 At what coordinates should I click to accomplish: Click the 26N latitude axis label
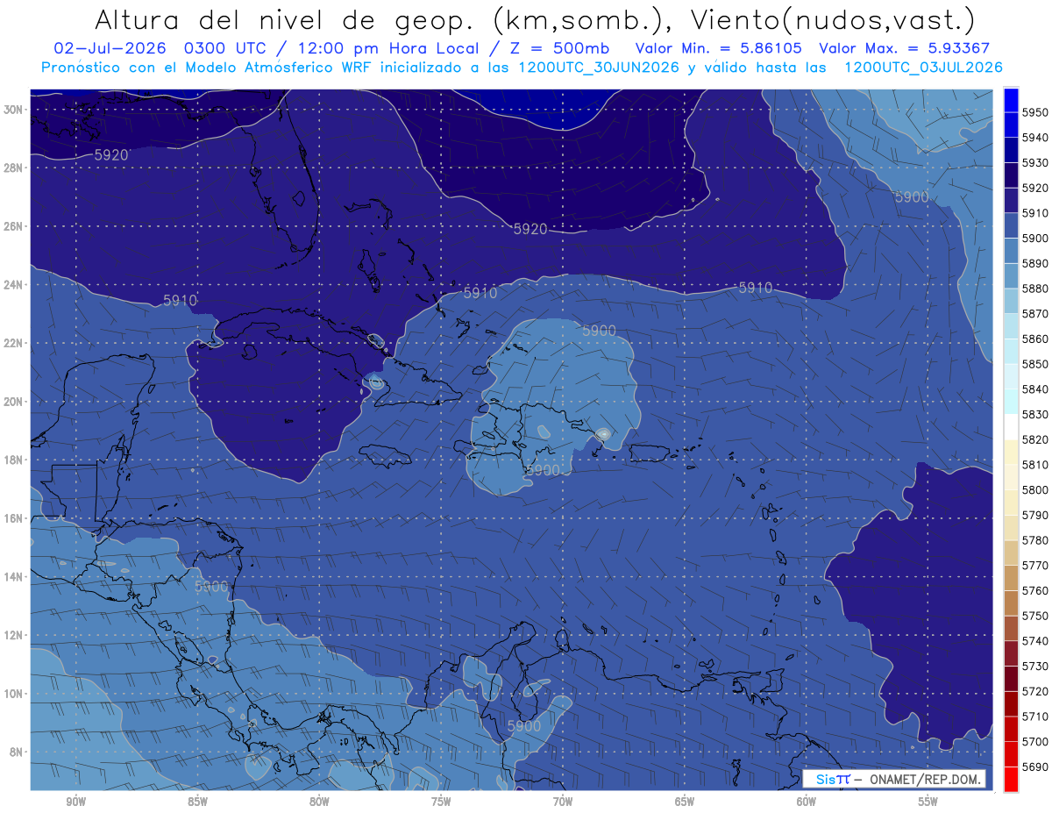(x=14, y=226)
